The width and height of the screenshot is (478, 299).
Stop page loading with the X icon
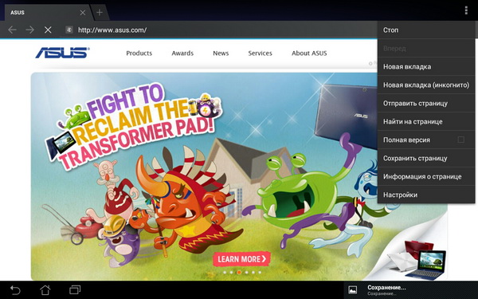tap(48, 30)
